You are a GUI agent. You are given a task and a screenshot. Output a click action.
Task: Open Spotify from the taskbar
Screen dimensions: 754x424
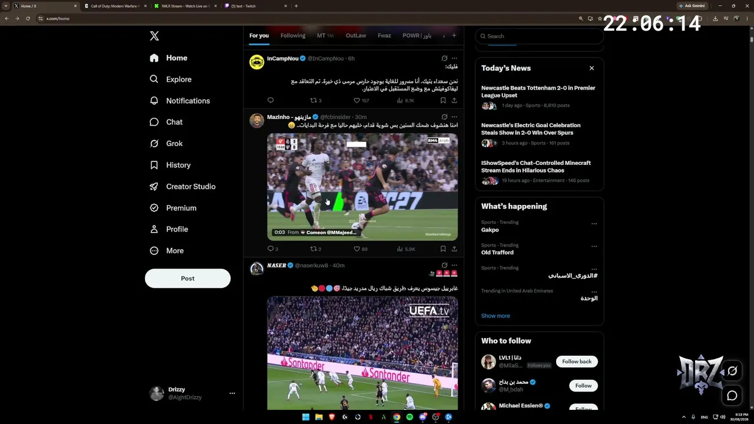(409, 417)
